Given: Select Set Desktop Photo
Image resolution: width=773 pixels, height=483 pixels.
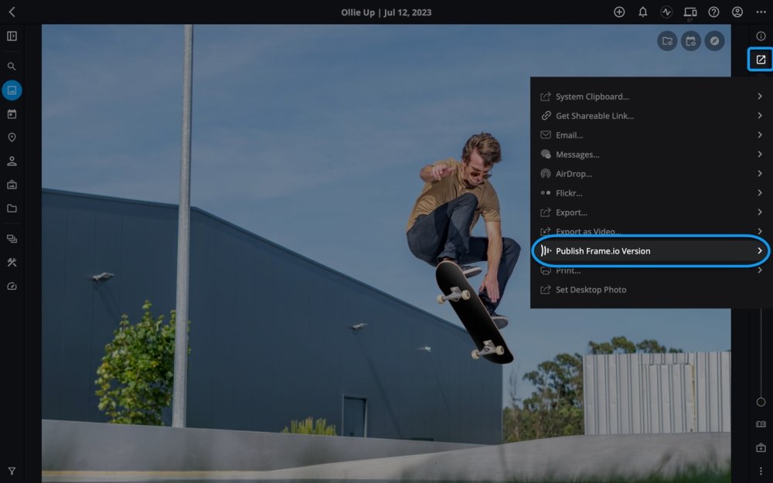Looking at the screenshot, I should coord(651,290).
